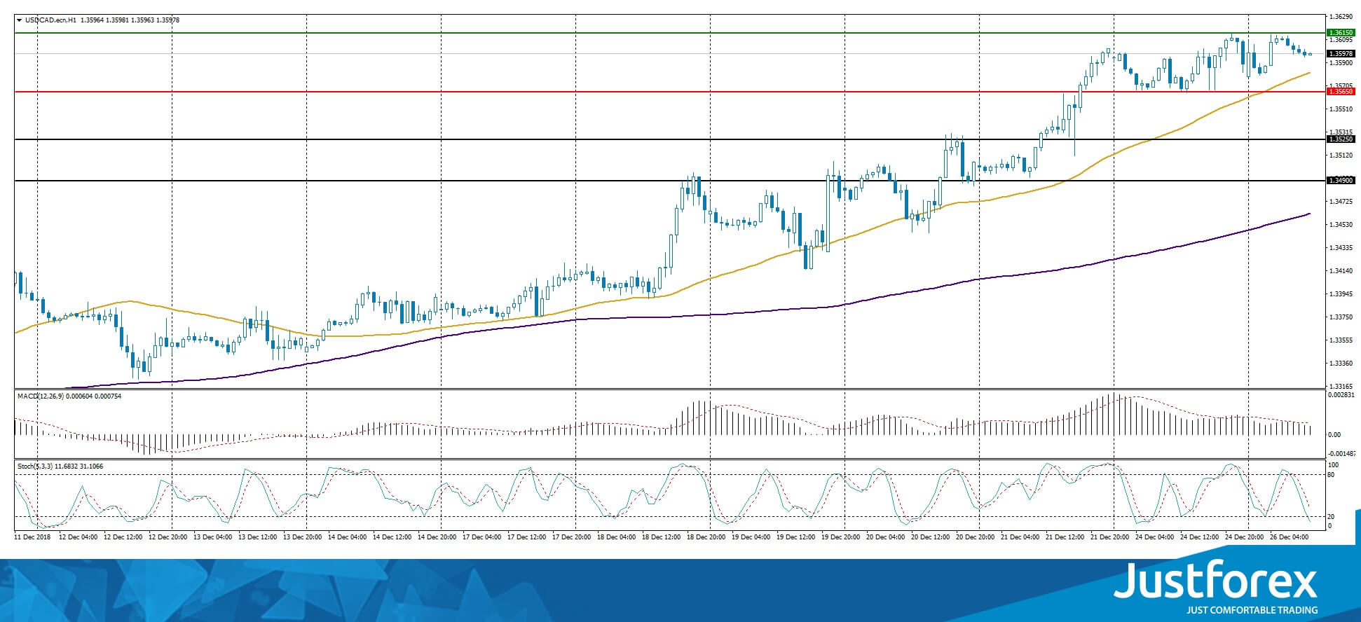1361x622 pixels.
Task: Click the JustForex logo
Action: [x=1215, y=581]
